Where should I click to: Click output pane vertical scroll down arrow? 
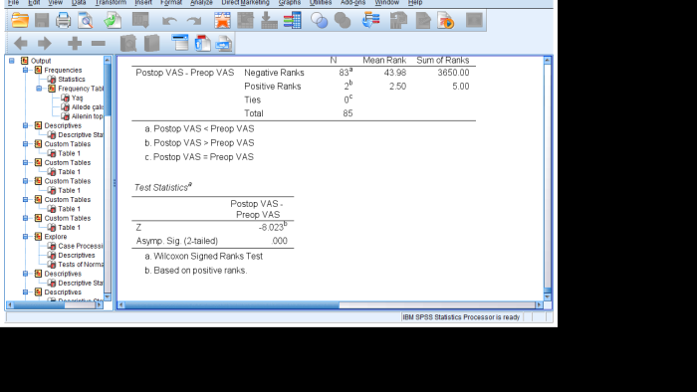[548, 296]
